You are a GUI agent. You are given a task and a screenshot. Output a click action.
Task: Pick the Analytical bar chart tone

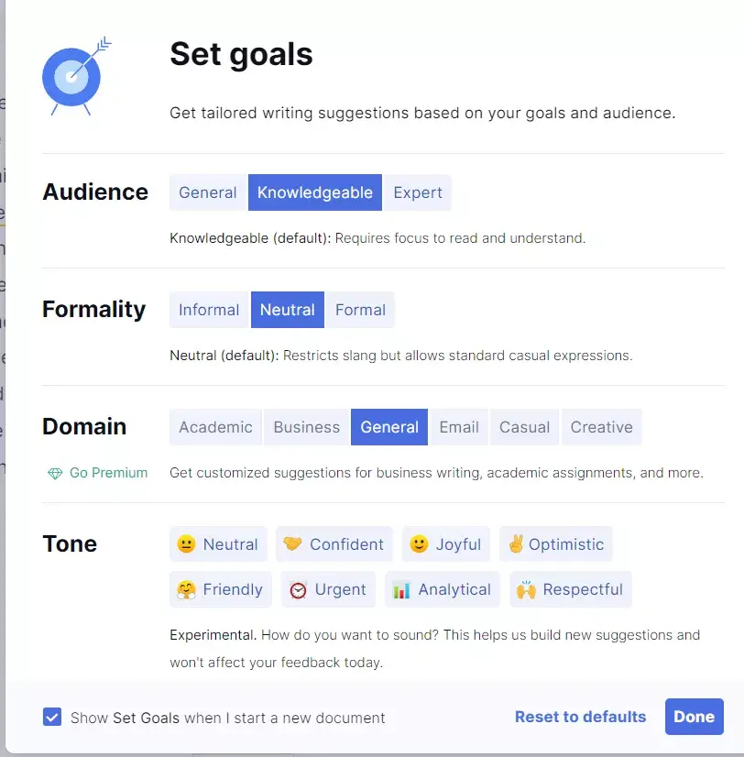pos(443,589)
